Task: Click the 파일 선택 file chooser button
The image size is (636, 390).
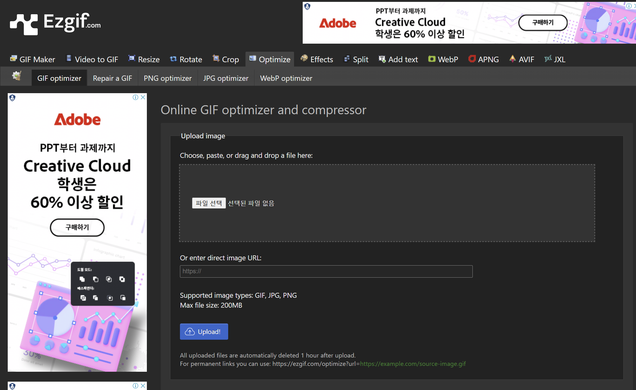Action: (209, 203)
